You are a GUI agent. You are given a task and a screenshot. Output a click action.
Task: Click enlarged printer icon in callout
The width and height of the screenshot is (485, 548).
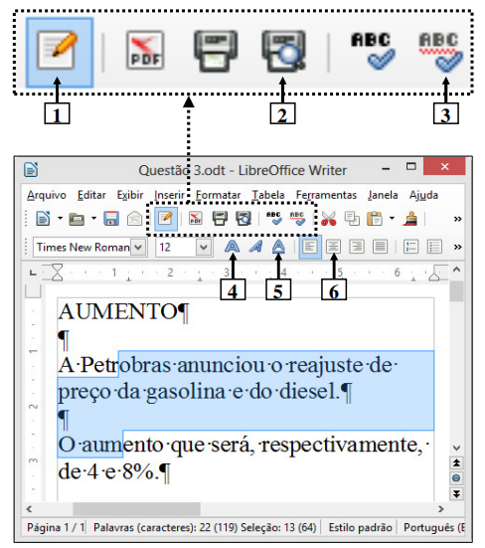(x=216, y=51)
